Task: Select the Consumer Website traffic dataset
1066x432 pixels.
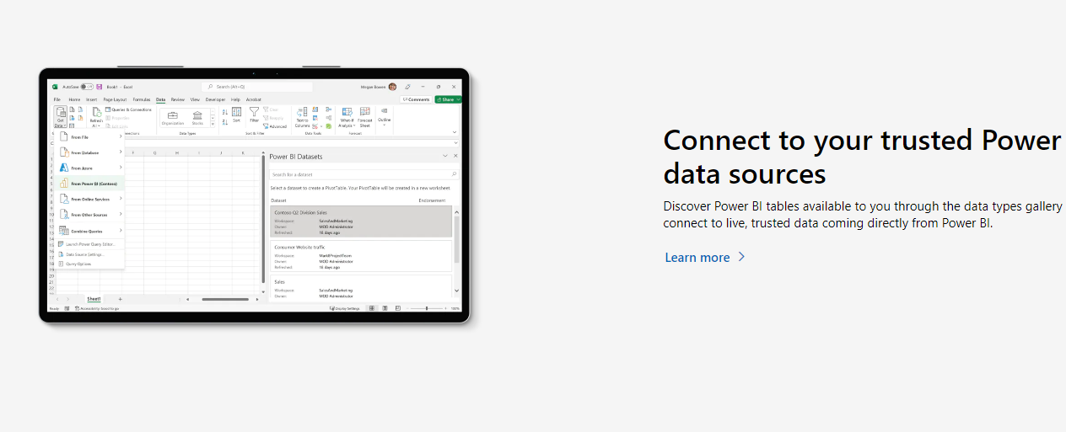Action: (x=361, y=256)
